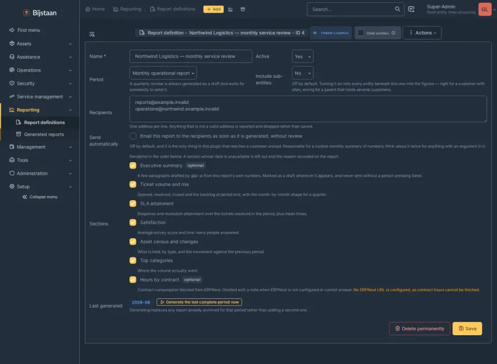Click into the Search field

point(350,9)
